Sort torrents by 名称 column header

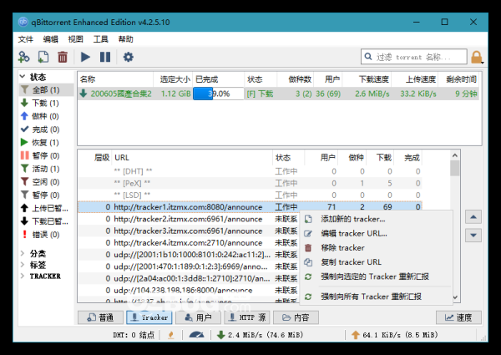[x=115, y=79]
